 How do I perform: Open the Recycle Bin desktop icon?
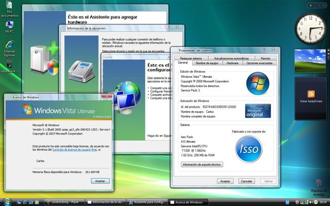tap(319, 187)
